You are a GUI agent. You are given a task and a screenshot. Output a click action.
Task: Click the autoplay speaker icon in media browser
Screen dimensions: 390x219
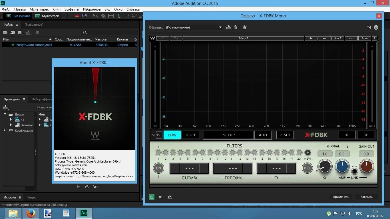coord(96,187)
